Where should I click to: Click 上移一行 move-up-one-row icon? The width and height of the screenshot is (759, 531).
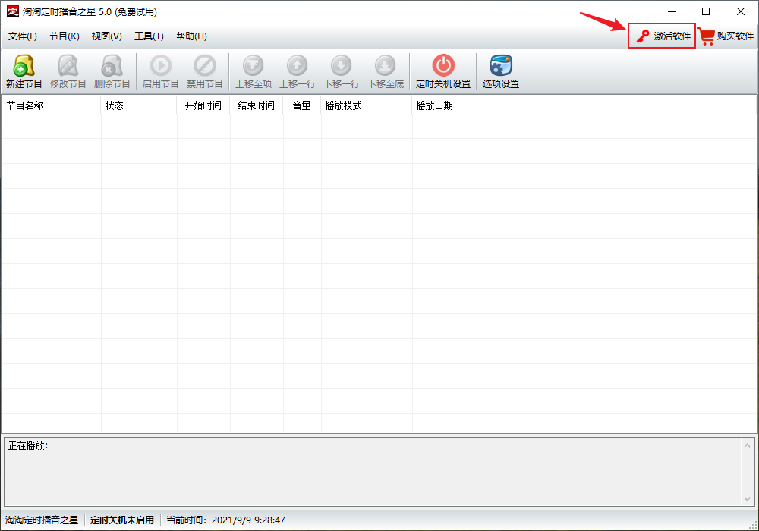pyautogui.click(x=297, y=72)
